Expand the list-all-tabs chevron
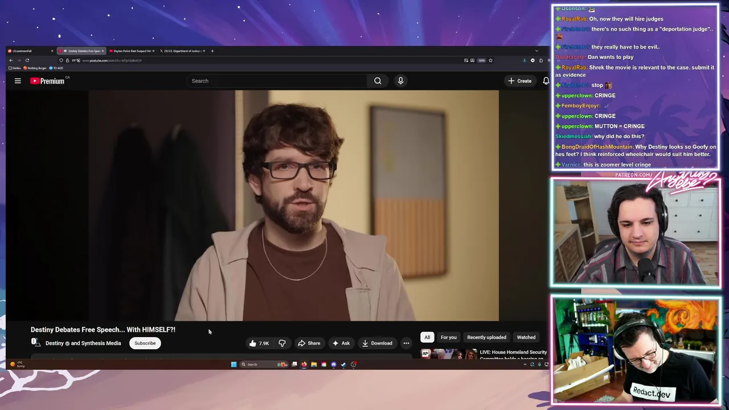This screenshot has height=410, width=729. point(536,51)
